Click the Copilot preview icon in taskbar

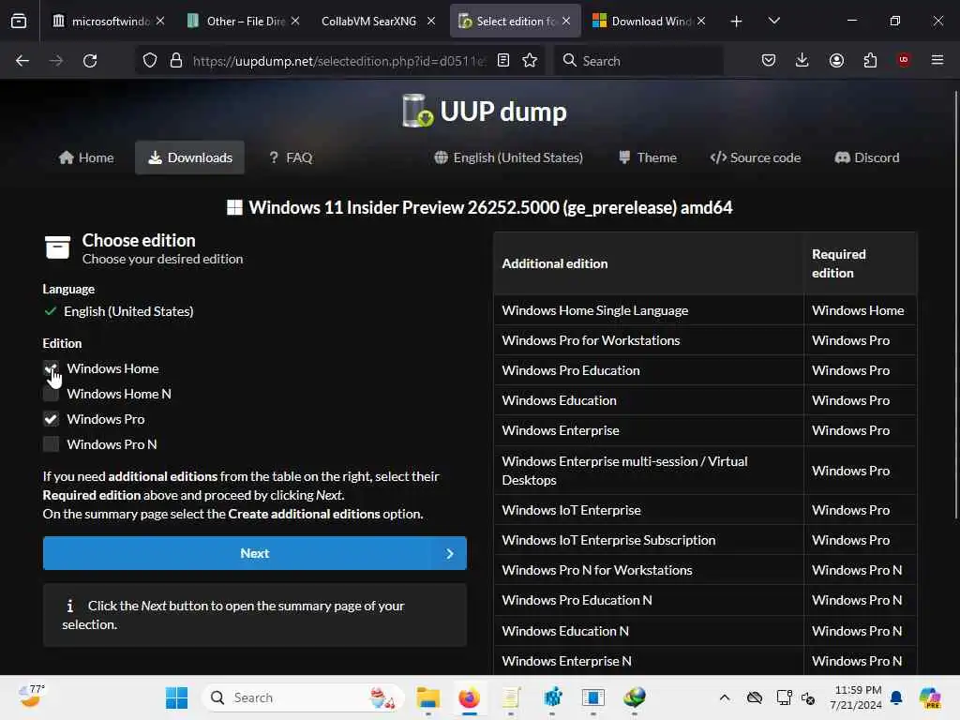[930, 697]
